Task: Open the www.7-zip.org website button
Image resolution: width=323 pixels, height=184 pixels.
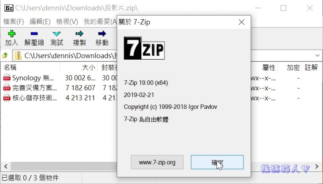Action: [x=157, y=162]
